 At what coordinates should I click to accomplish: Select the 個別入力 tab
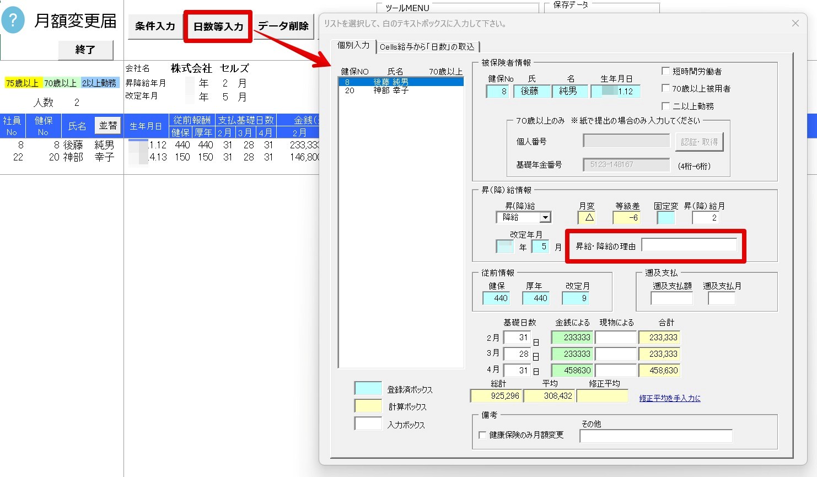pos(353,46)
